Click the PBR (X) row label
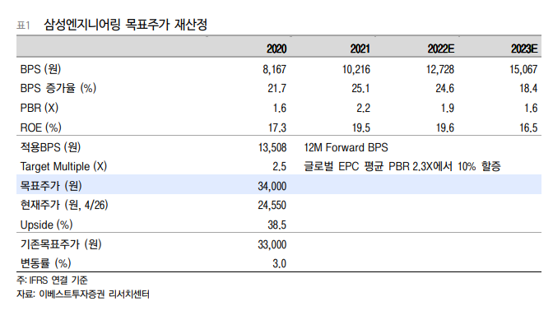This screenshot has width=553, height=320. (39, 108)
